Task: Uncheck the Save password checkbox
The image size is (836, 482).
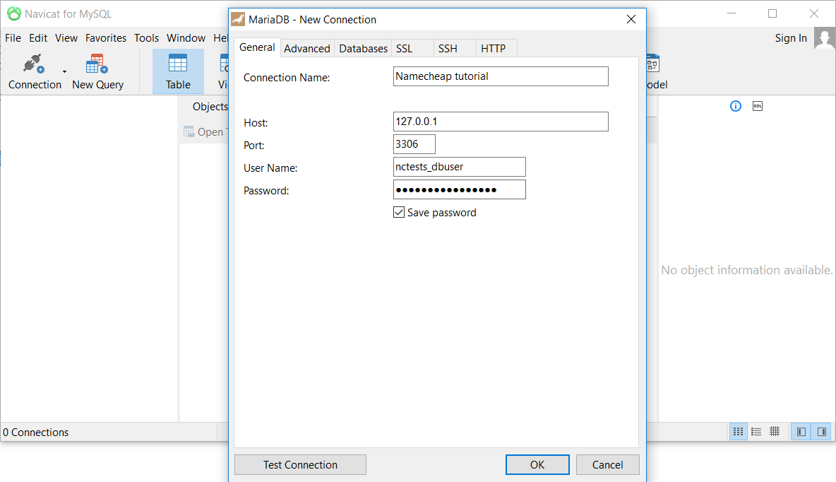Action: coord(399,213)
